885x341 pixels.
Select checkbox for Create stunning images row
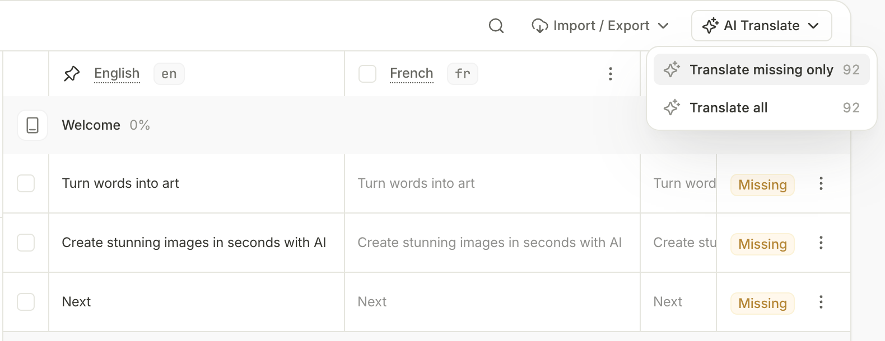[26, 243]
